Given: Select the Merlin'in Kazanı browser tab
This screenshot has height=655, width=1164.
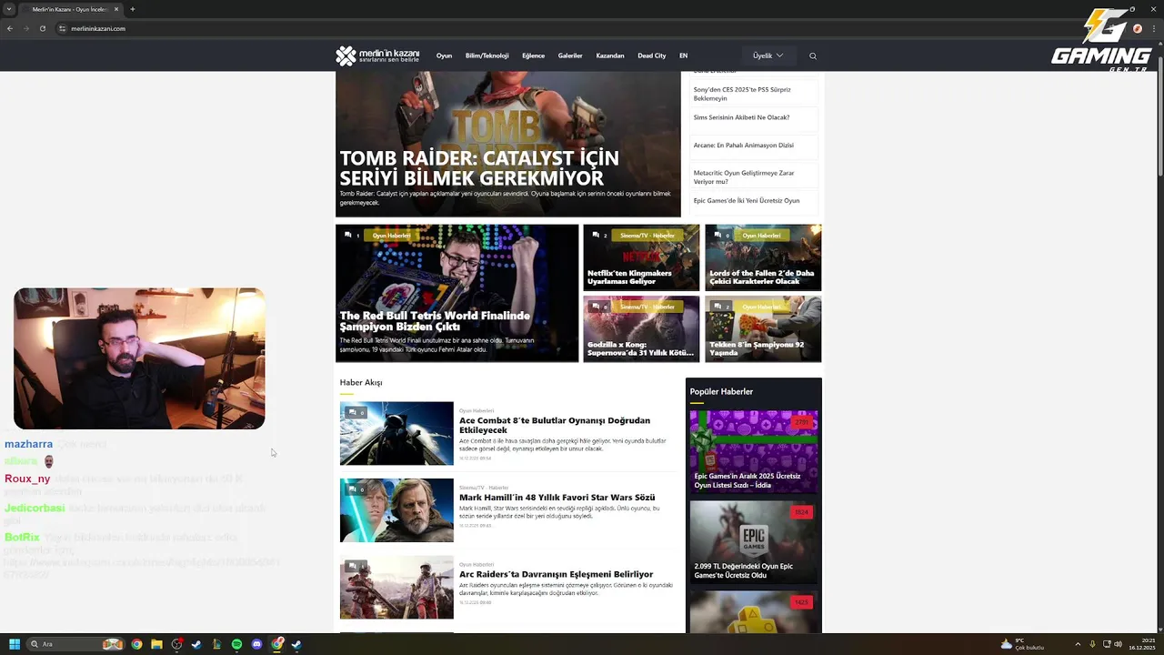Looking at the screenshot, I should coord(69,9).
